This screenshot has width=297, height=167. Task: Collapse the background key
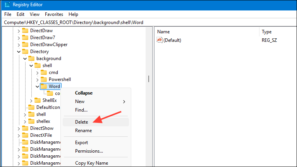pos(25,59)
